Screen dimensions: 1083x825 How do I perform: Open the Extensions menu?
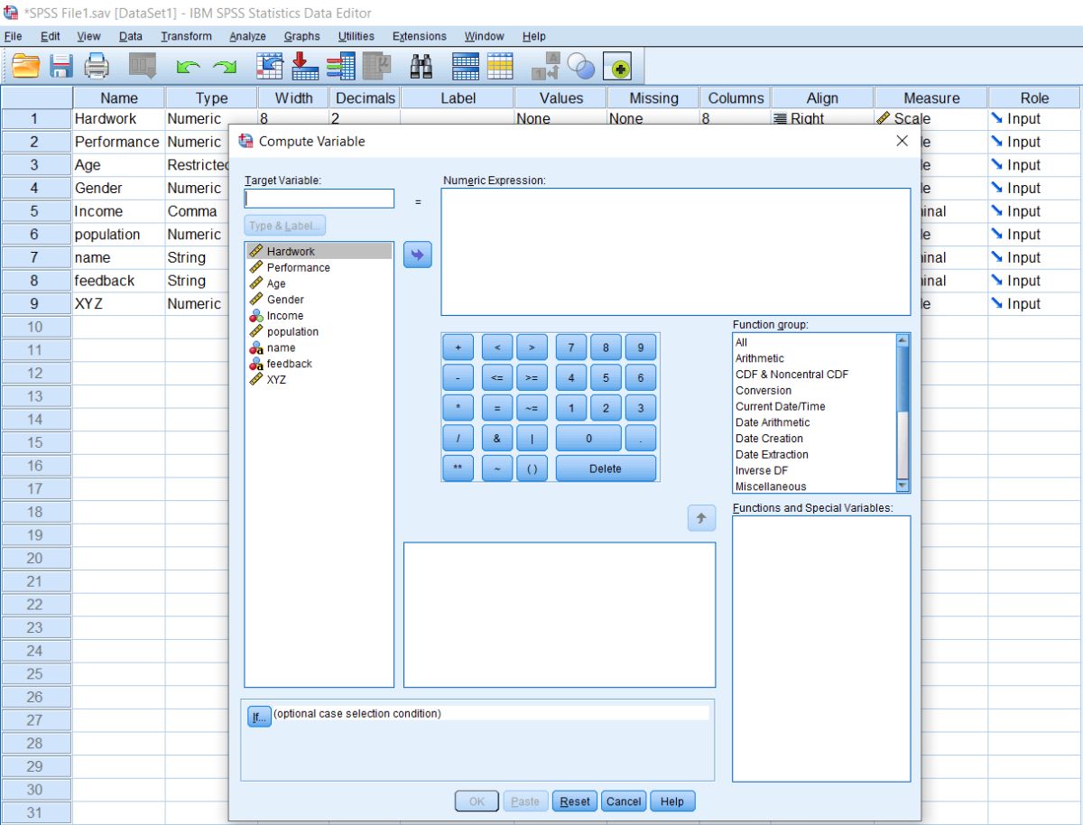point(419,36)
